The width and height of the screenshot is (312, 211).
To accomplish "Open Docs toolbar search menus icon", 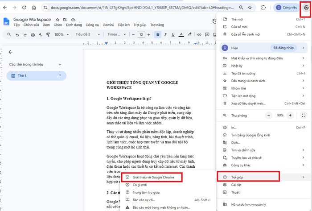I will 9,35.
